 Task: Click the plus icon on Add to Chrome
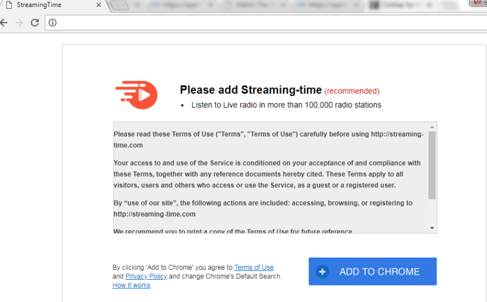(x=322, y=272)
